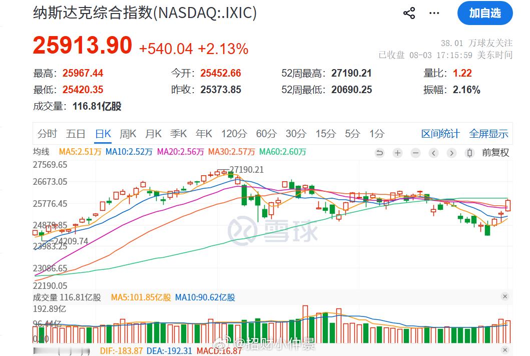This screenshot has height=356, width=530.
Task: Zoom in the chart with plus icon
Action: 397,153
